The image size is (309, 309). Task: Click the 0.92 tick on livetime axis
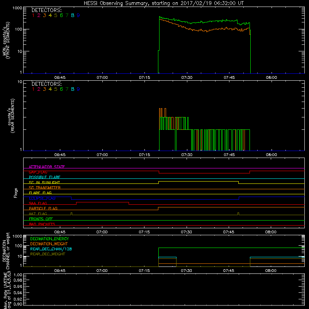[x=18, y=299]
